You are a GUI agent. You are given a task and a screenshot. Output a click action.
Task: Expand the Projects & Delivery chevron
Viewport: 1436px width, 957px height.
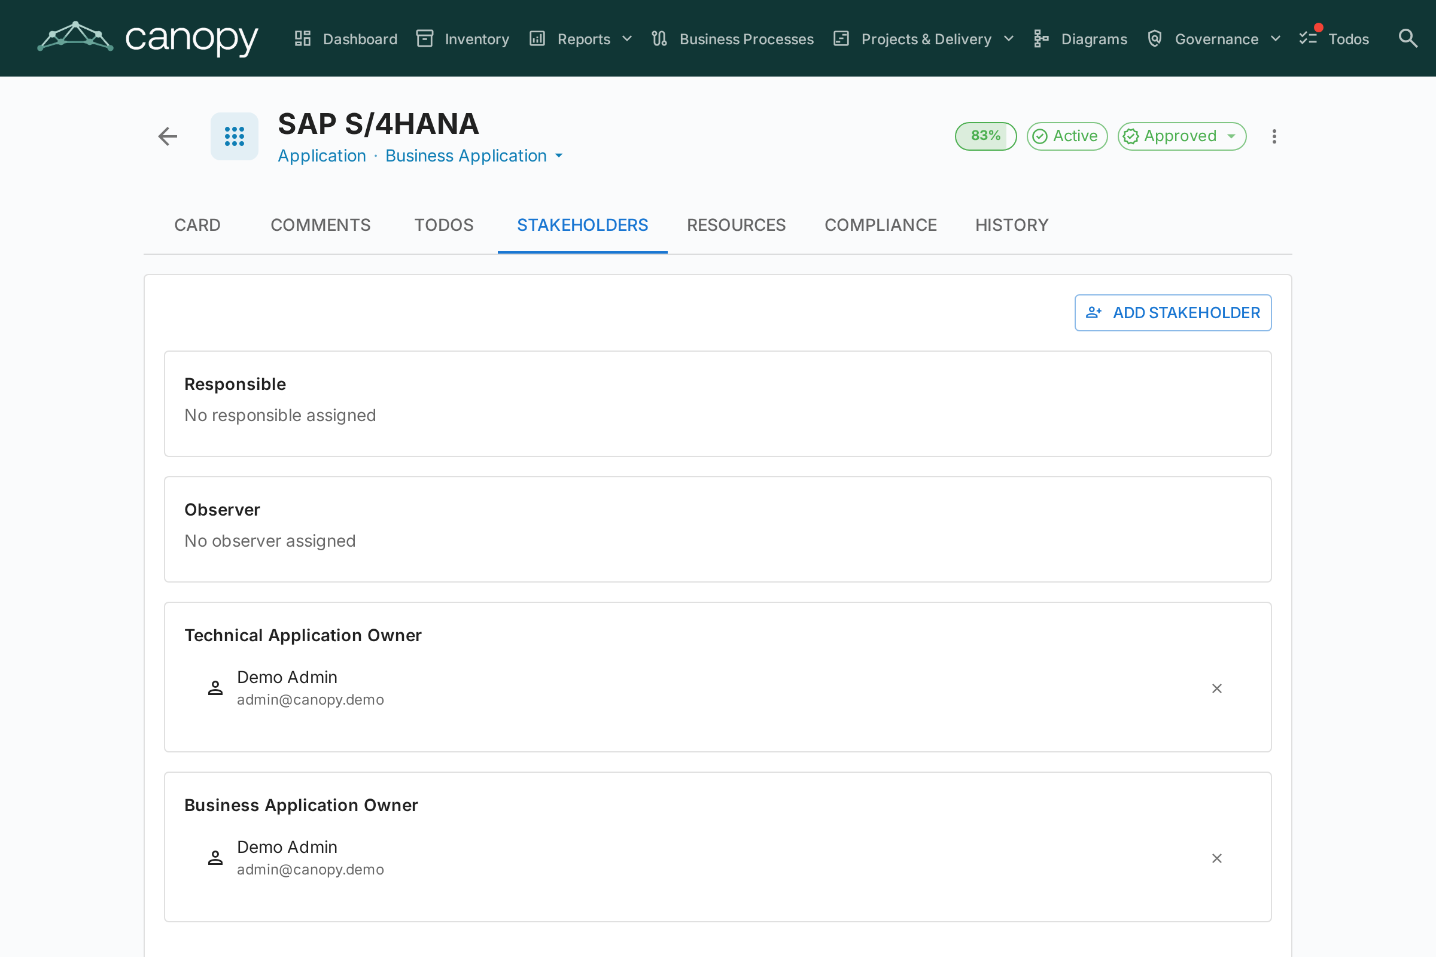tap(1009, 38)
